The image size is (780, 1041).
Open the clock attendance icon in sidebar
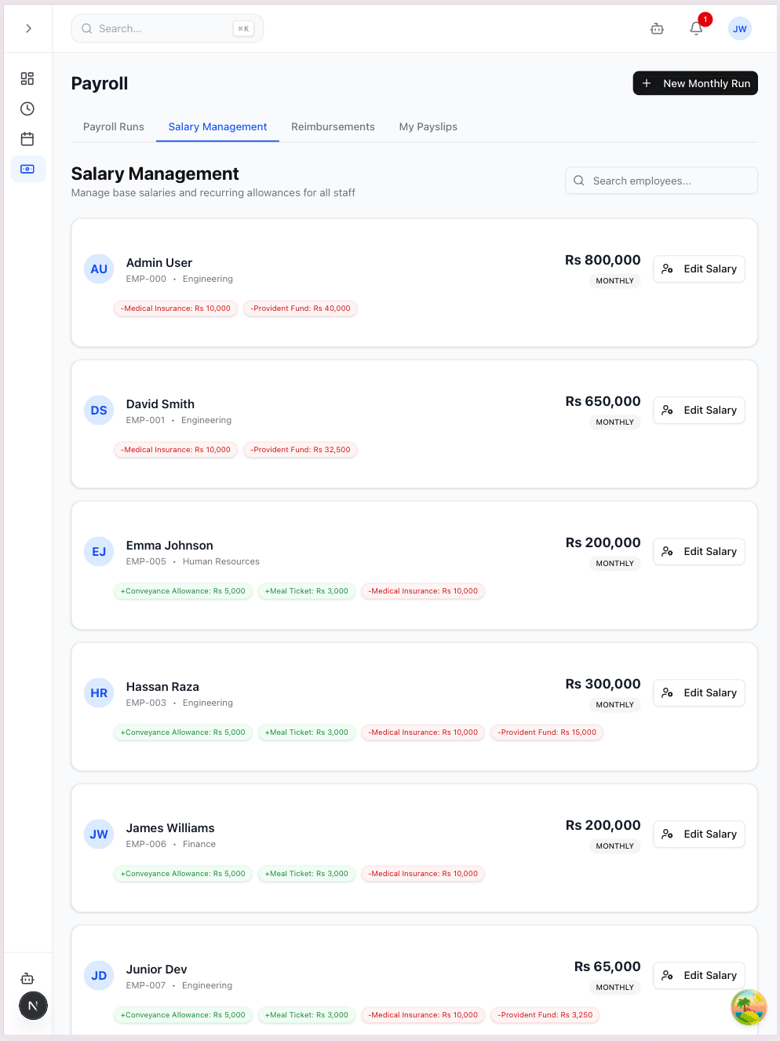tap(27, 109)
